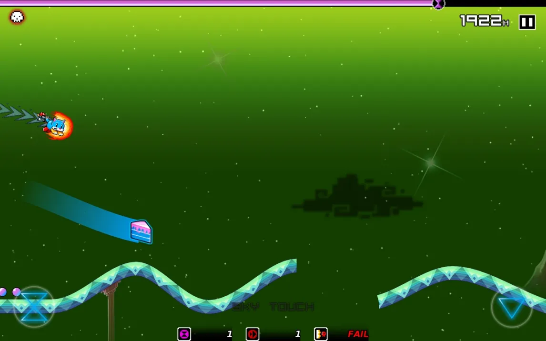Click the count next to the magenta hourglass
The height and width of the screenshot is (341, 546).
pos(229,334)
